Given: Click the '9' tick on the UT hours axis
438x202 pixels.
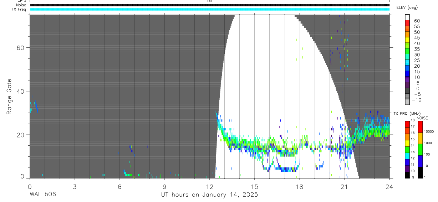Looking at the screenshot, I should click(x=164, y=186).
